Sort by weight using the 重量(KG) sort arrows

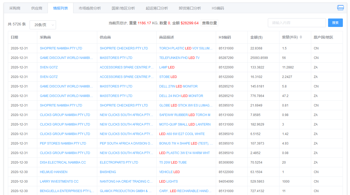coord(301,37)
